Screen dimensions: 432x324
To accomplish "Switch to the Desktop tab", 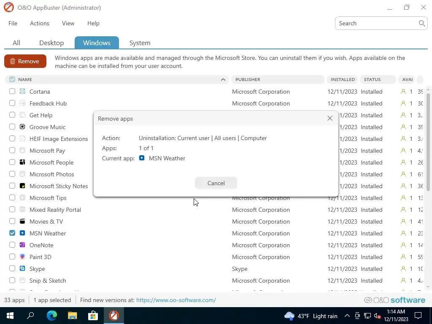I will click(51, 43).
